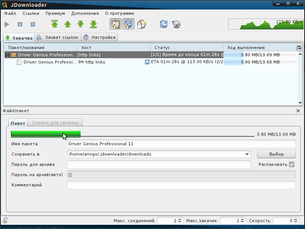
Task: Close the Файл\пакет panel
Action: [298, 111]
